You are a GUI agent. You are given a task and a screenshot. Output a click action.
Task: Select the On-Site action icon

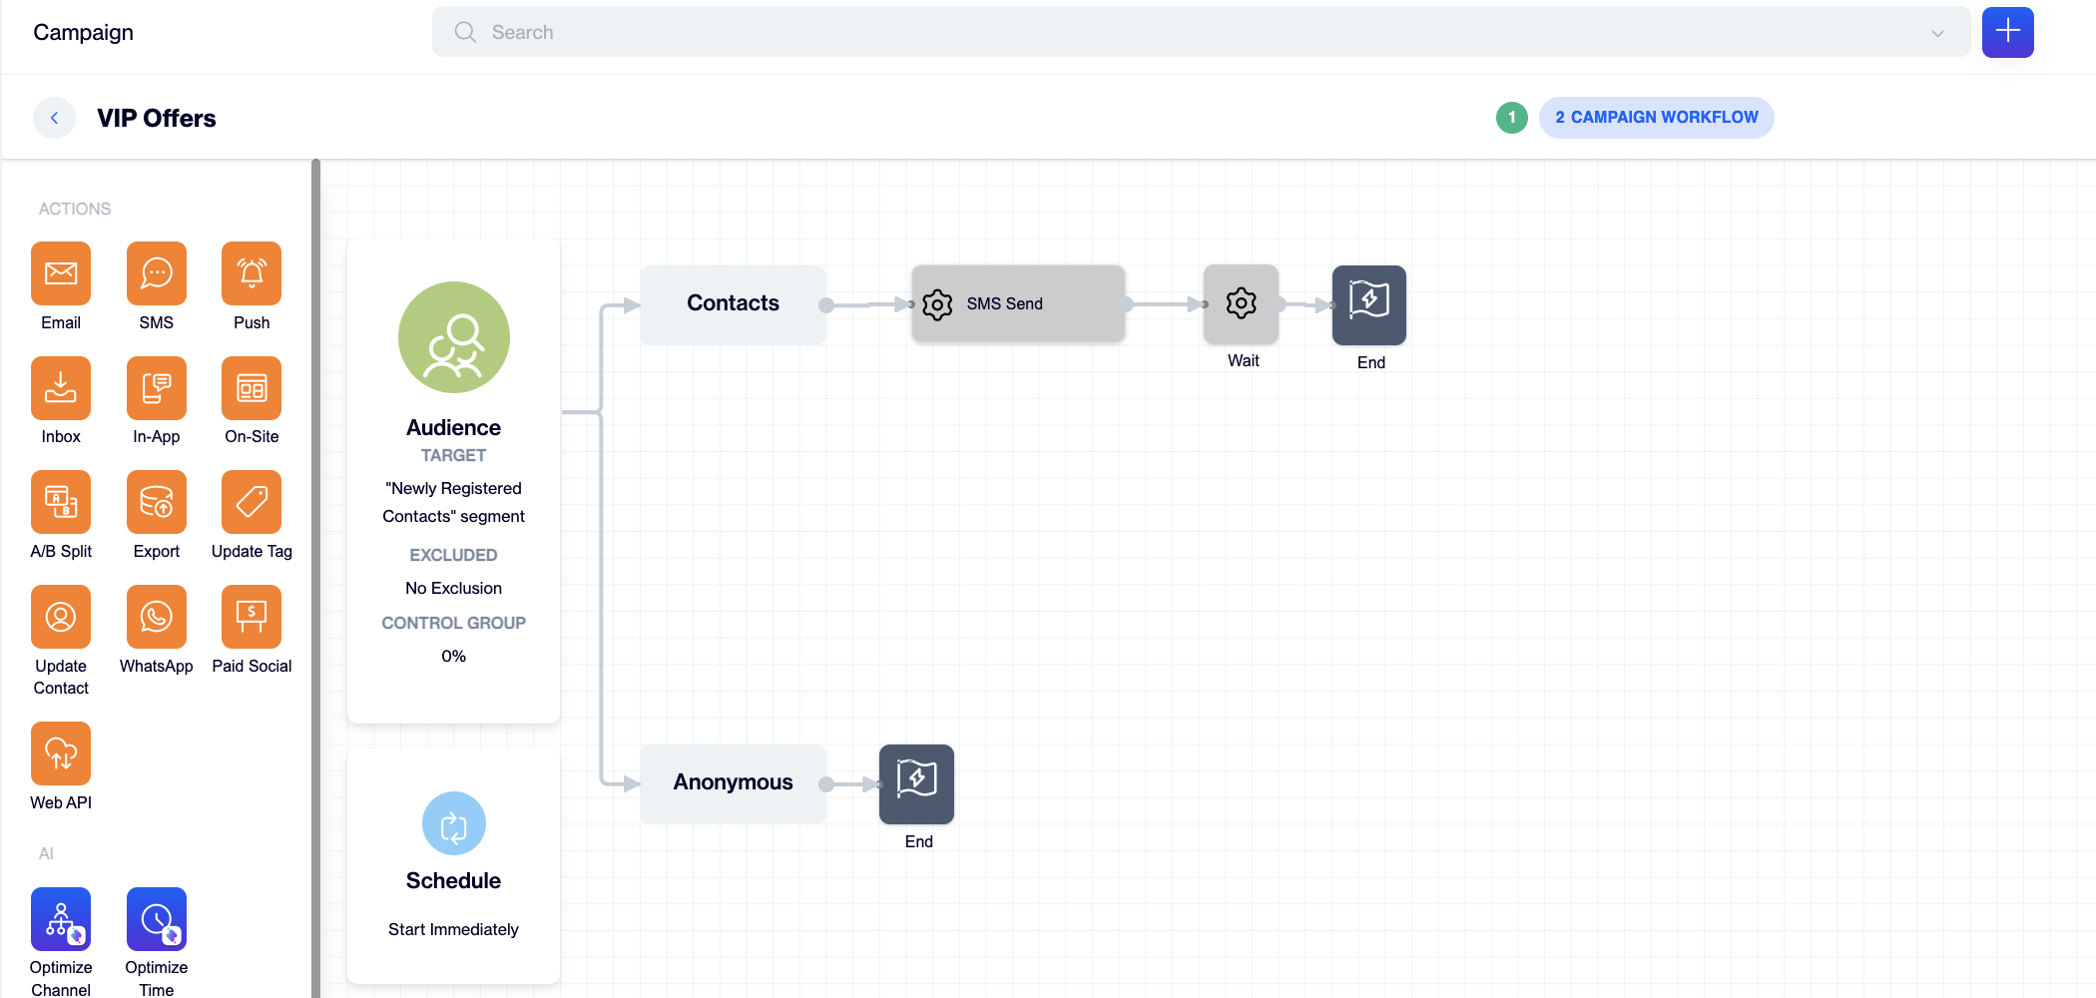coord(252,388)
